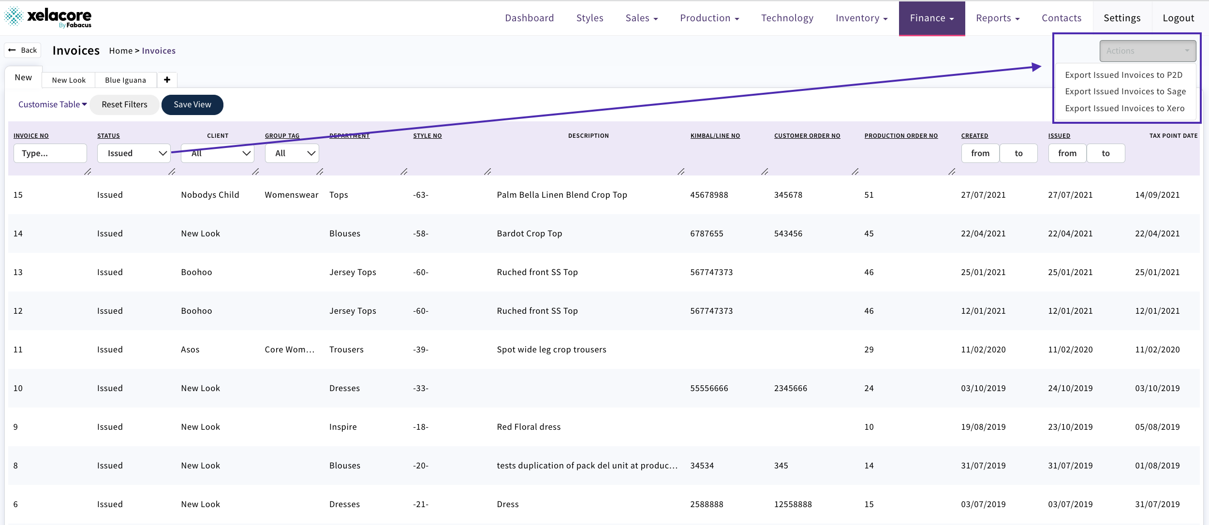
Task: Select Export Issued Invoices to Xero
Action: coord(1125,108)
